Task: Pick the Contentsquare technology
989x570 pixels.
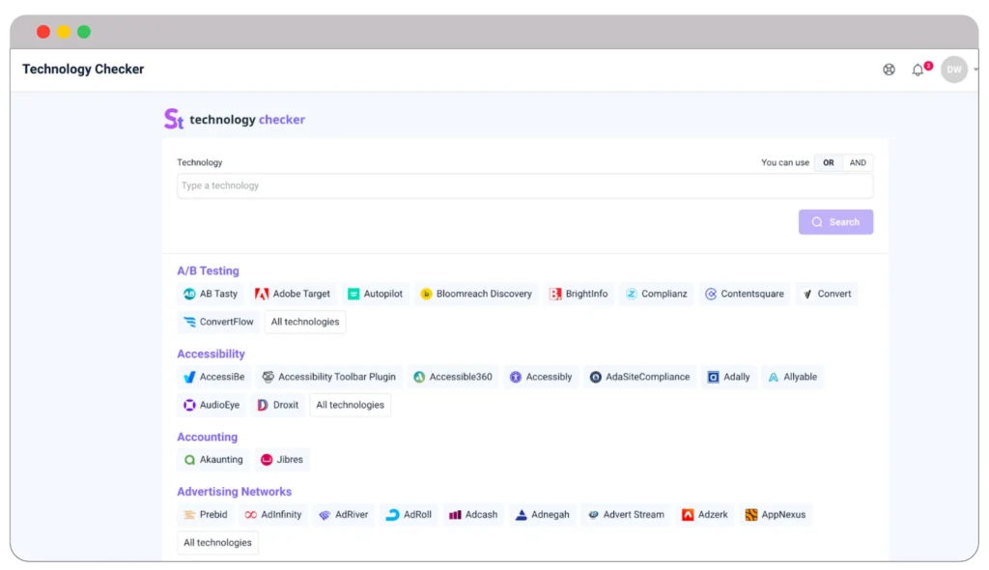Action: point(745,294)
